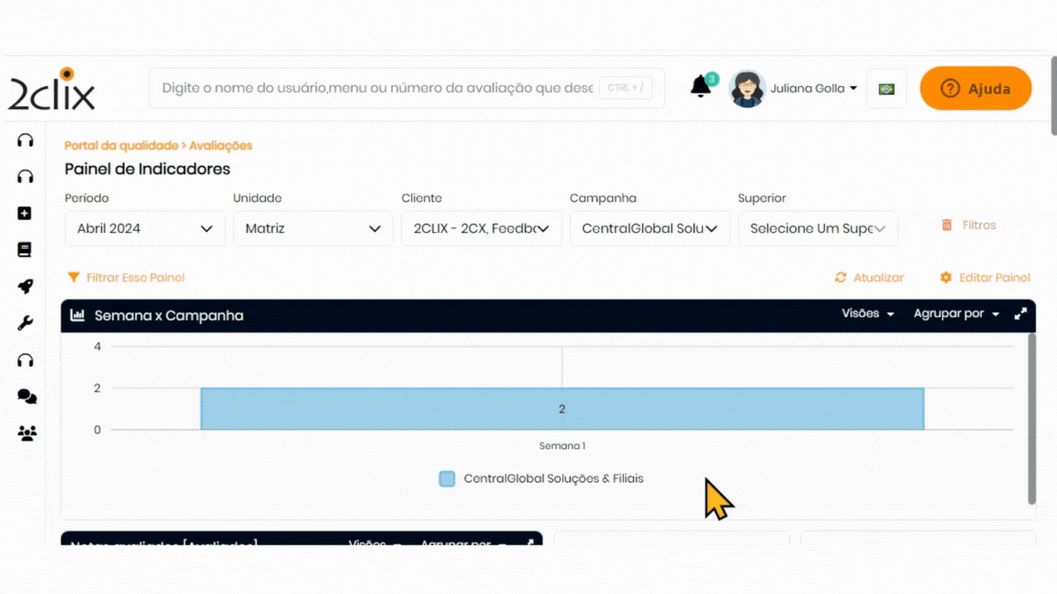Click Editar Painel link

[x=985, y=278]
